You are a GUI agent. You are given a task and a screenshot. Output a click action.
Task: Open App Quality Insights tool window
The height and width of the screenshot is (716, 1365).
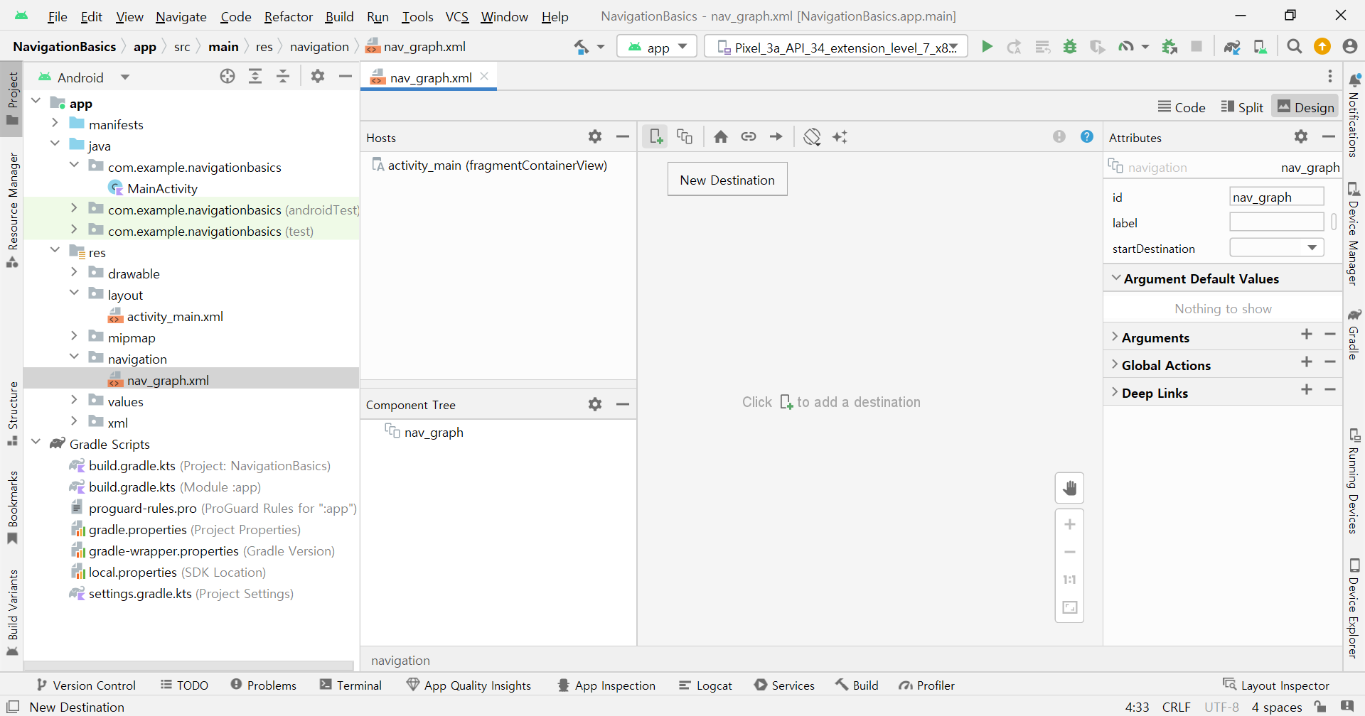pos(469,685)
